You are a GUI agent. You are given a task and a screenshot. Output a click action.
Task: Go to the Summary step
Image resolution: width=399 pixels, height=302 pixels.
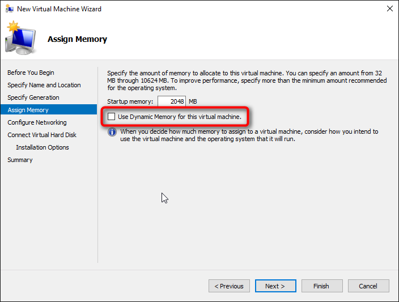pyautogui.click(x=20, y=160)
